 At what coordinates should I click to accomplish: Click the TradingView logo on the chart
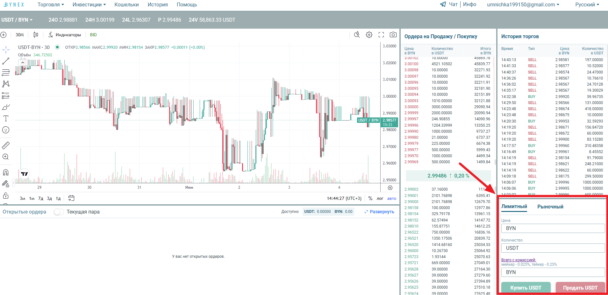25,174
